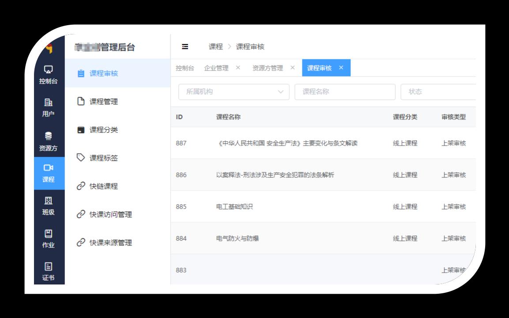Viewport: 509px width, 318px height.
Task: Select ID cell 884
Action: click(181, 239)
